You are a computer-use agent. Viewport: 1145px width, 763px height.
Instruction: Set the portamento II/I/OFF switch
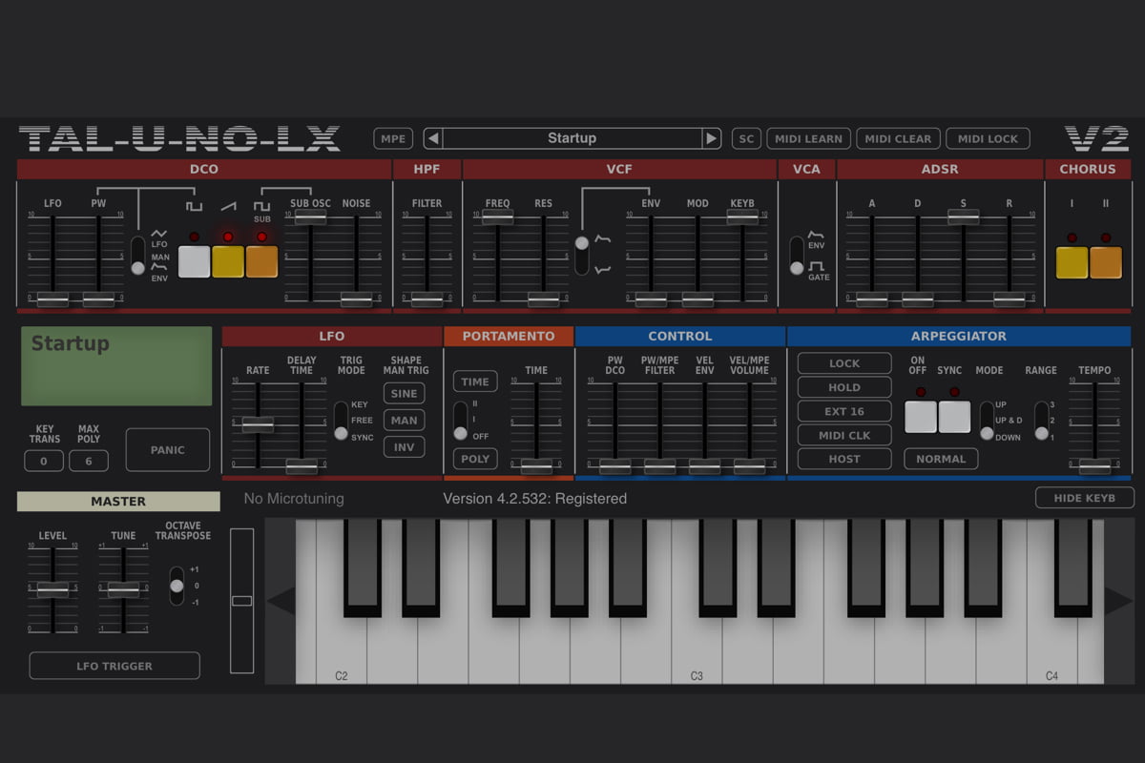[x=461, y=421]
